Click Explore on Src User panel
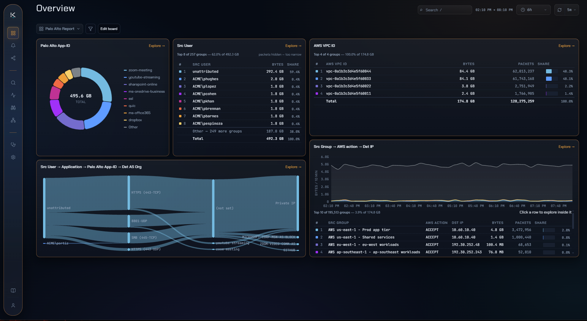 point(293,46)
